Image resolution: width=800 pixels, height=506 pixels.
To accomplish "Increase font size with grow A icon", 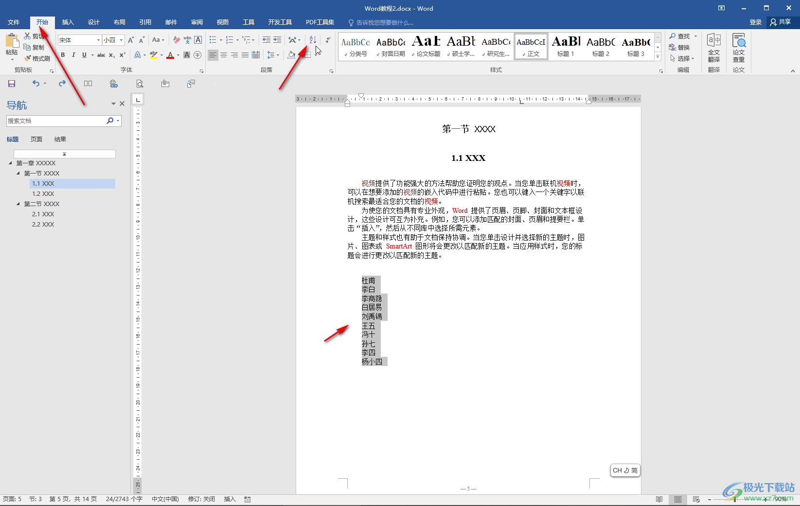I will pos(131,40).
